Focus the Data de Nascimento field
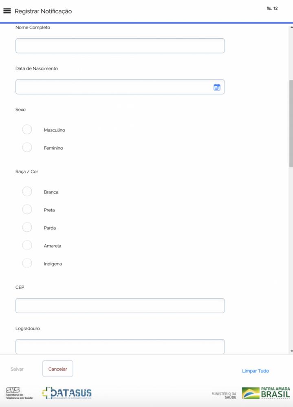Screen dimensions: 293x407 tap(113, 87)
